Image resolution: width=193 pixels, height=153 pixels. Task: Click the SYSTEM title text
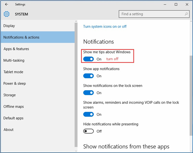(x=22, y=14)
